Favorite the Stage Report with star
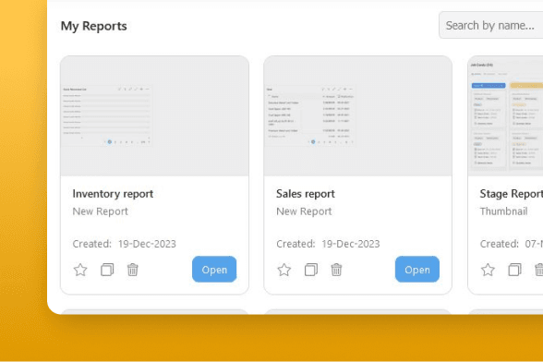 pyautogui.click(x=488, y=270)
